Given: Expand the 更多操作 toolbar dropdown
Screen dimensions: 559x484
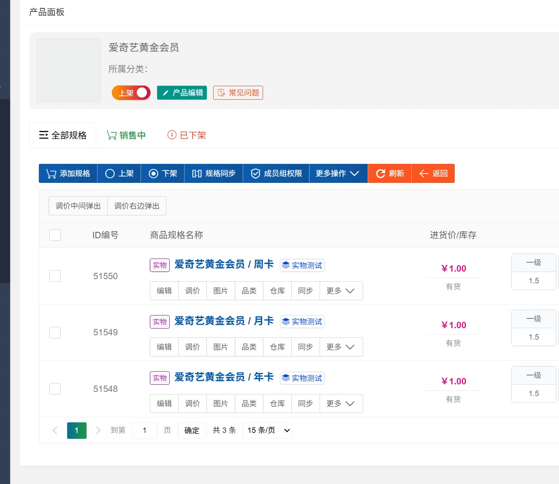Looking at the screenshot, I should [x=337, y=174].
